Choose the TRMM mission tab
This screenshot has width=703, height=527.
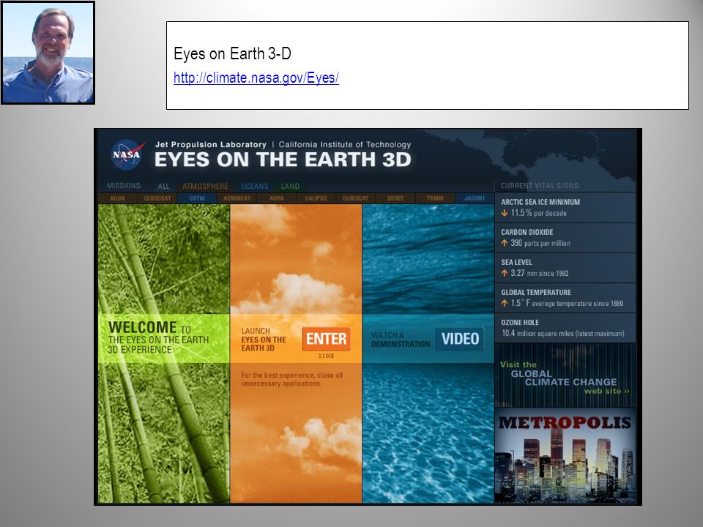point(435,198)
